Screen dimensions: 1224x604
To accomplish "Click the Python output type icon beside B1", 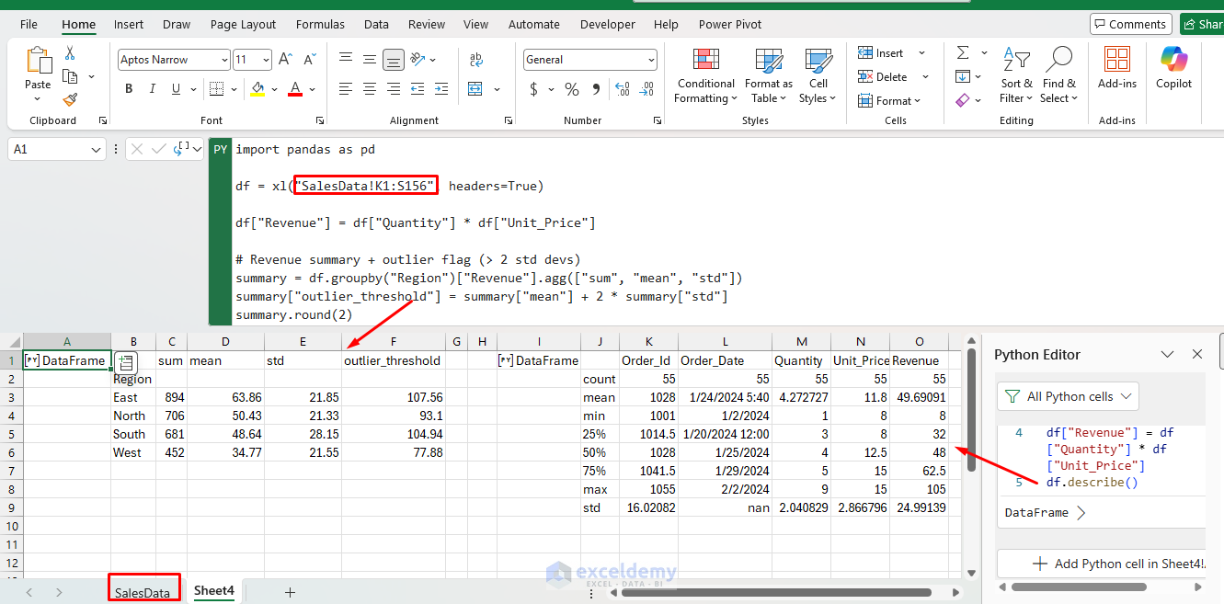I will 128,362.
